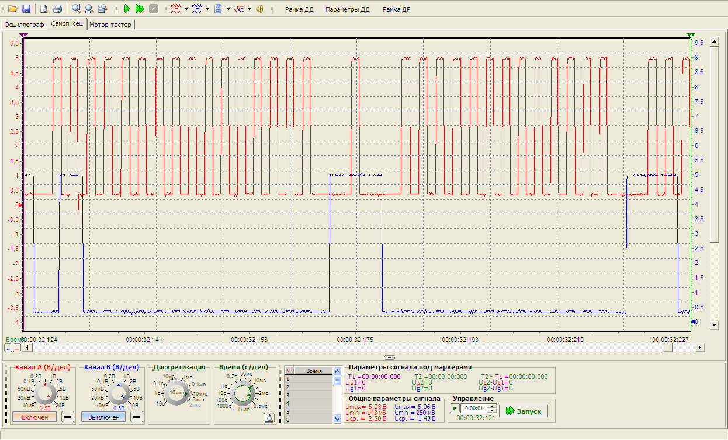The height and width of the screenshot is (440, 728).
Task: Open a file with the folder icon
Action: (12, 9)
